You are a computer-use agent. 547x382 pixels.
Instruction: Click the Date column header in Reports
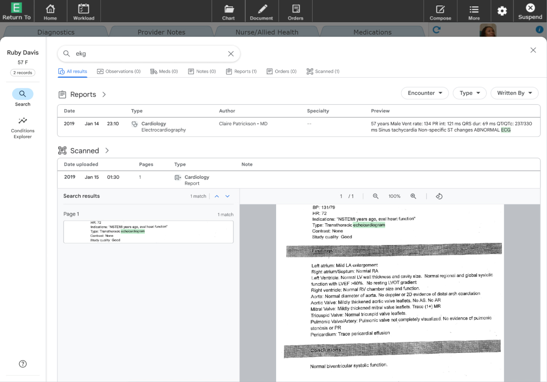(x=69, y=111)
